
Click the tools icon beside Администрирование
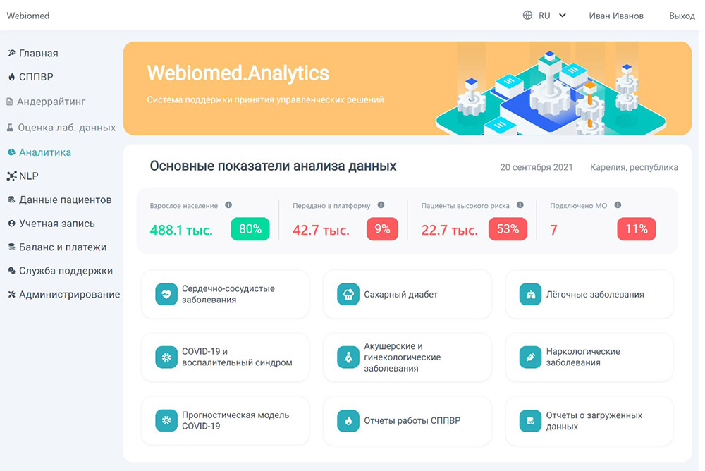[12, 294]
